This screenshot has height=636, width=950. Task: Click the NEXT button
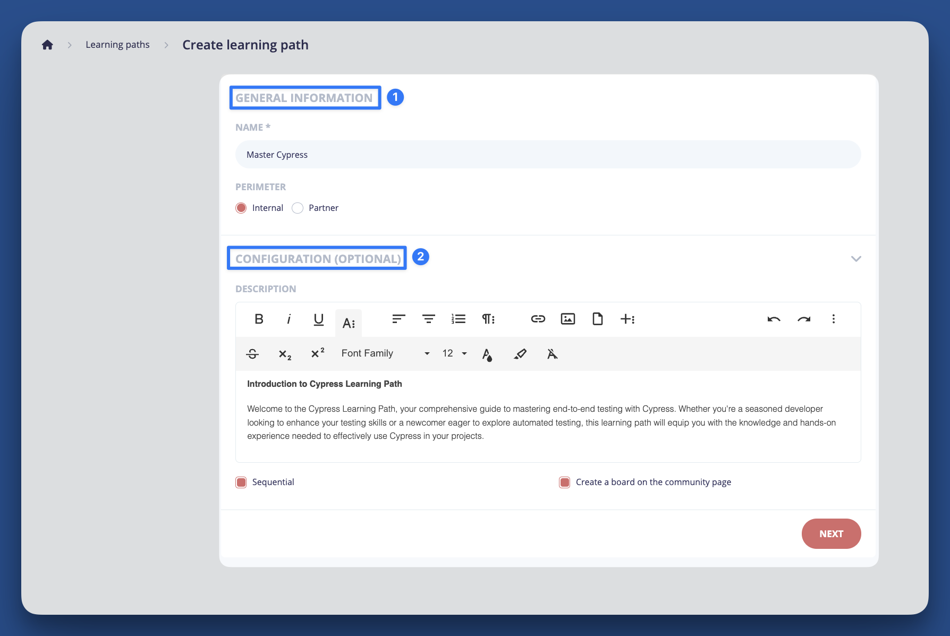point(831,533)
